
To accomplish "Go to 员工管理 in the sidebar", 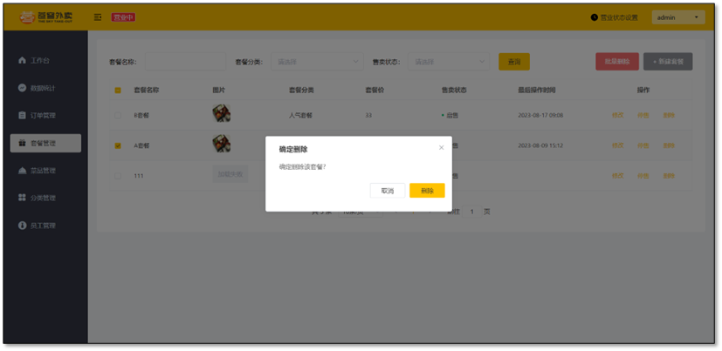I will click(x=38, y=226).
